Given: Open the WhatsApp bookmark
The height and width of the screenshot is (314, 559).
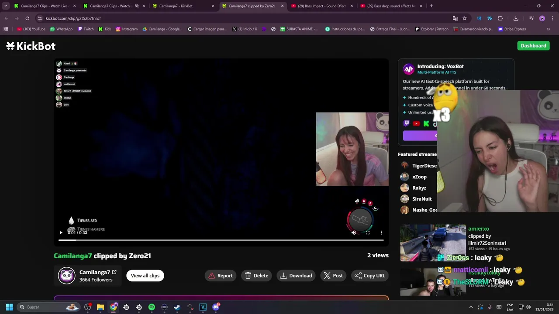Looking at the screenshot, I should (x=61, y=29).
